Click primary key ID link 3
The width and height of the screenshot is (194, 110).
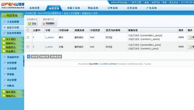[33, 47]
